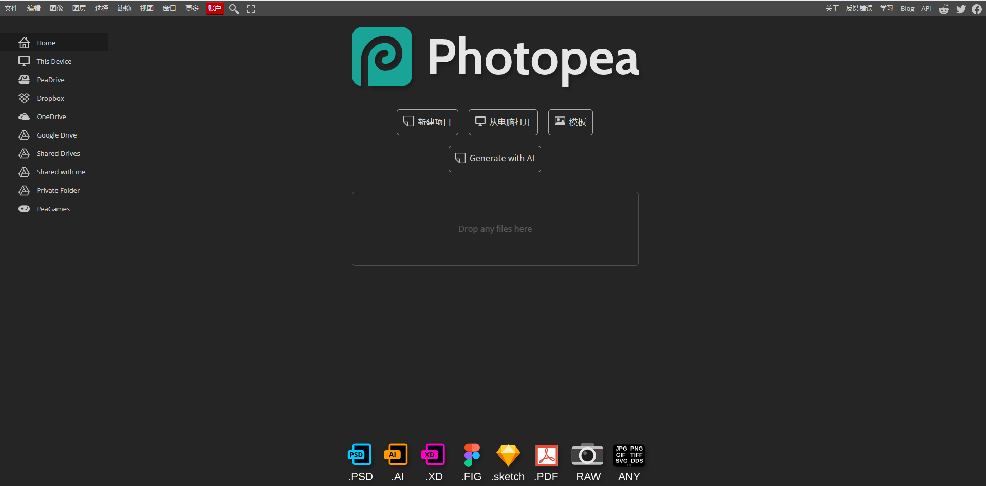Image resolution: width=986 pixels, height=486 pixels.
Task: Click the 从电脑打开 button
Action: pos(503,122)
